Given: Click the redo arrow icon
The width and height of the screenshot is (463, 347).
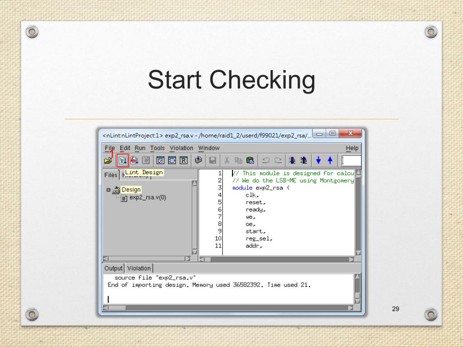Looking at the screenshot, I should 278,160.
